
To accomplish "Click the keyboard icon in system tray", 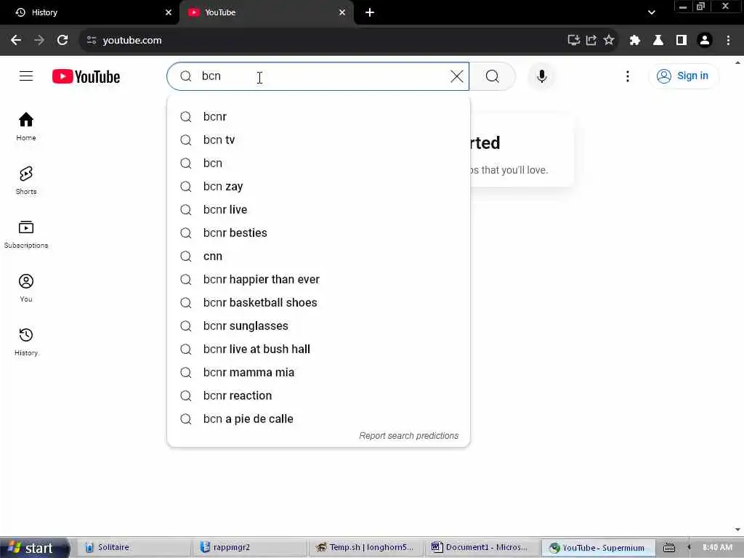I will pos(669,548).
